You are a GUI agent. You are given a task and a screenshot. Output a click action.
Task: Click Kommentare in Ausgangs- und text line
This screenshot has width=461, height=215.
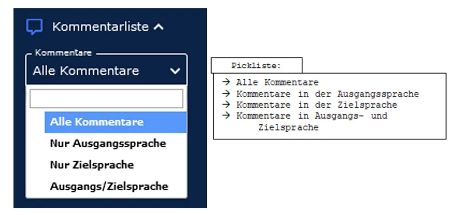pyautogui.click(x=312, y=116)
